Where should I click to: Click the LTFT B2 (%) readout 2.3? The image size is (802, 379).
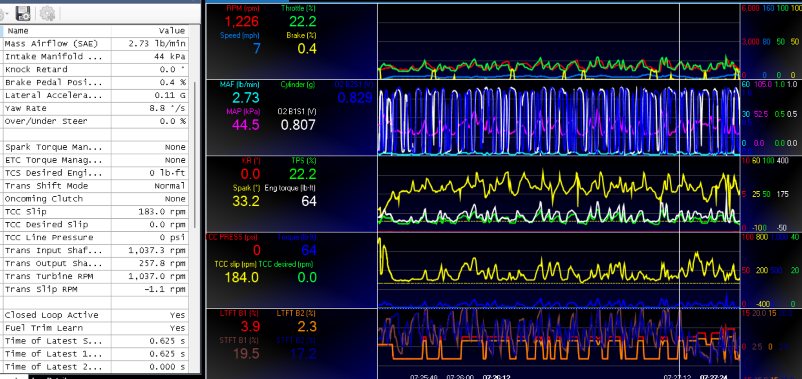coord(307,326)
